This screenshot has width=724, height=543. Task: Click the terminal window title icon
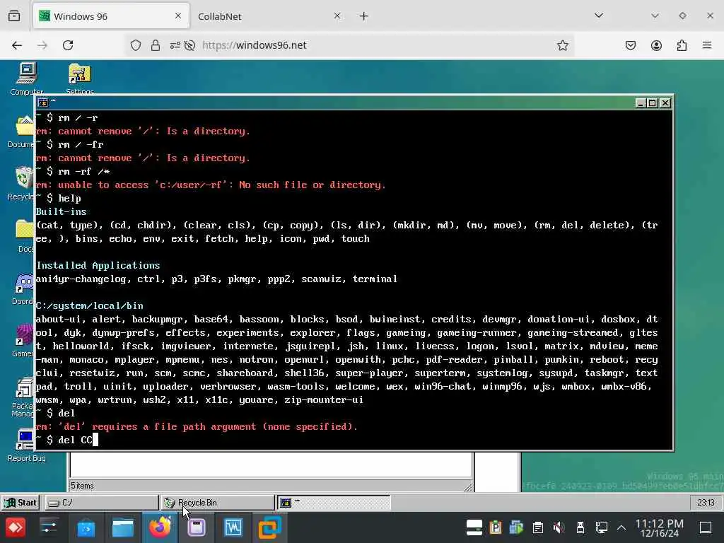click(x=43, y=103)
